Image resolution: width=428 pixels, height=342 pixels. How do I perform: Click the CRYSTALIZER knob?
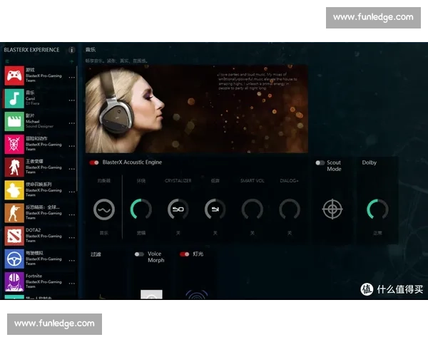click(178, 209)
